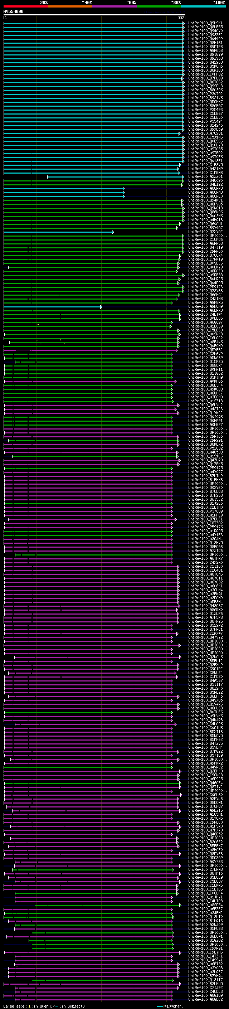Click the ~100% legend label
229x1009 pixels.
(x=219, y=3)
